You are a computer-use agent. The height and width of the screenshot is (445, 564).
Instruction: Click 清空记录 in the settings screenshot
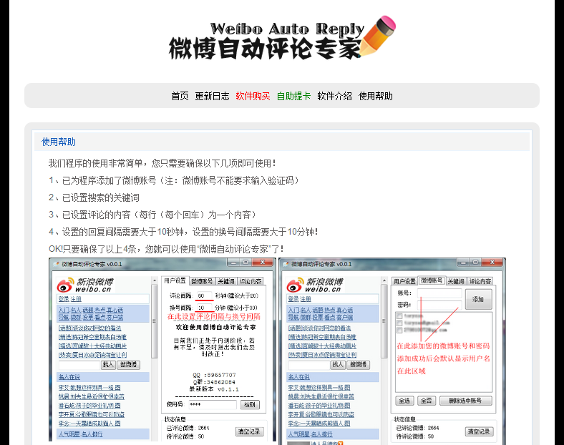click(x=250, y=431)
